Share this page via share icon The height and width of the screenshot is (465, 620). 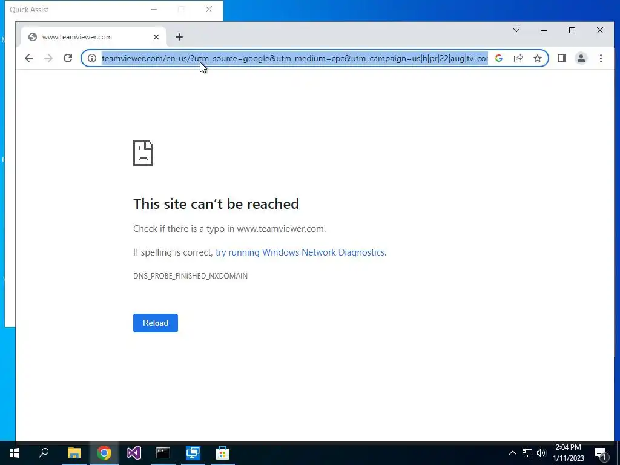[518, 59]
